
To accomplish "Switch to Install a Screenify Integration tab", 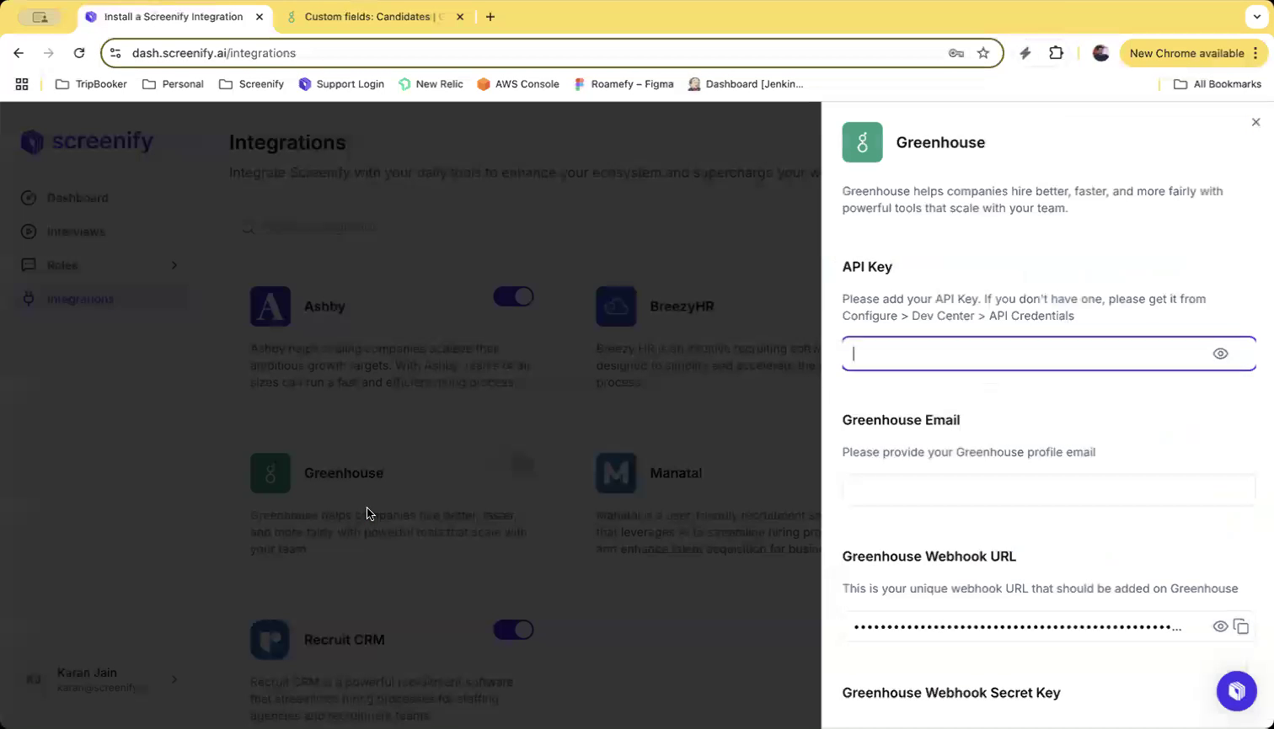I will tap(173, 17).
